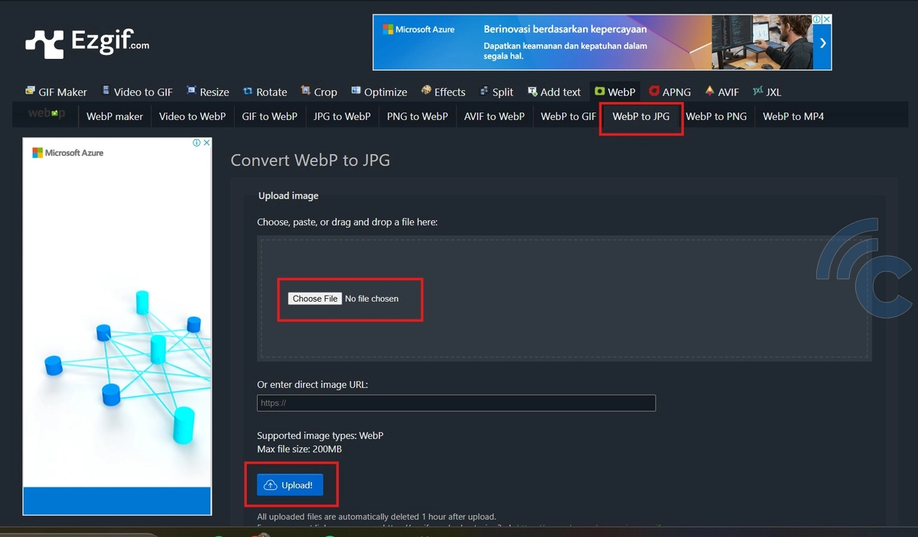Open the Split tool
The image size is (918, 537).
pos(496,92)
